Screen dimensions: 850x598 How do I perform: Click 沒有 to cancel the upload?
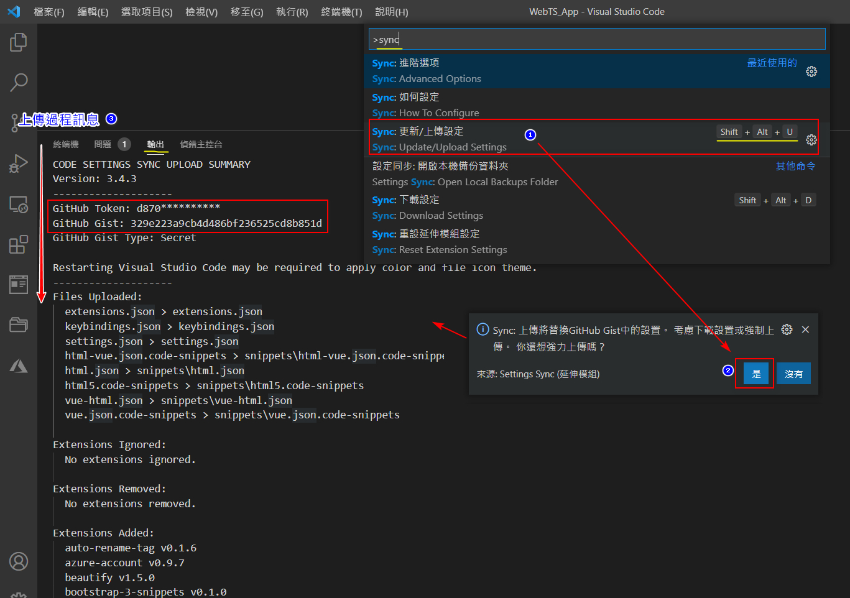(x=793, y=373)
